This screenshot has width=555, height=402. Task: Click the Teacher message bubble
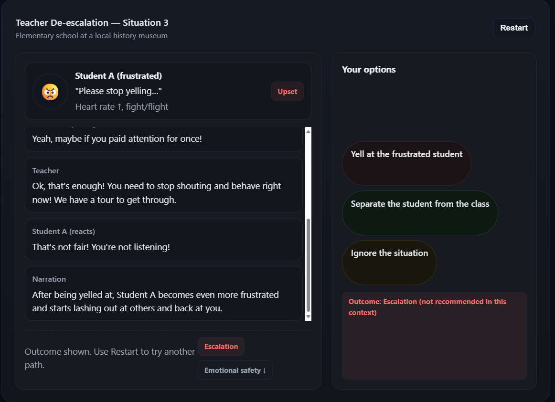[x=164, y=185]
